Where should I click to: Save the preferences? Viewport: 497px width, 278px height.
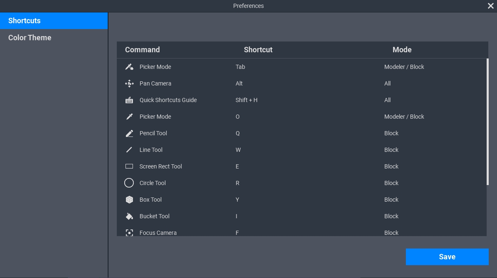pyautogui.click(x=447, y=257)
